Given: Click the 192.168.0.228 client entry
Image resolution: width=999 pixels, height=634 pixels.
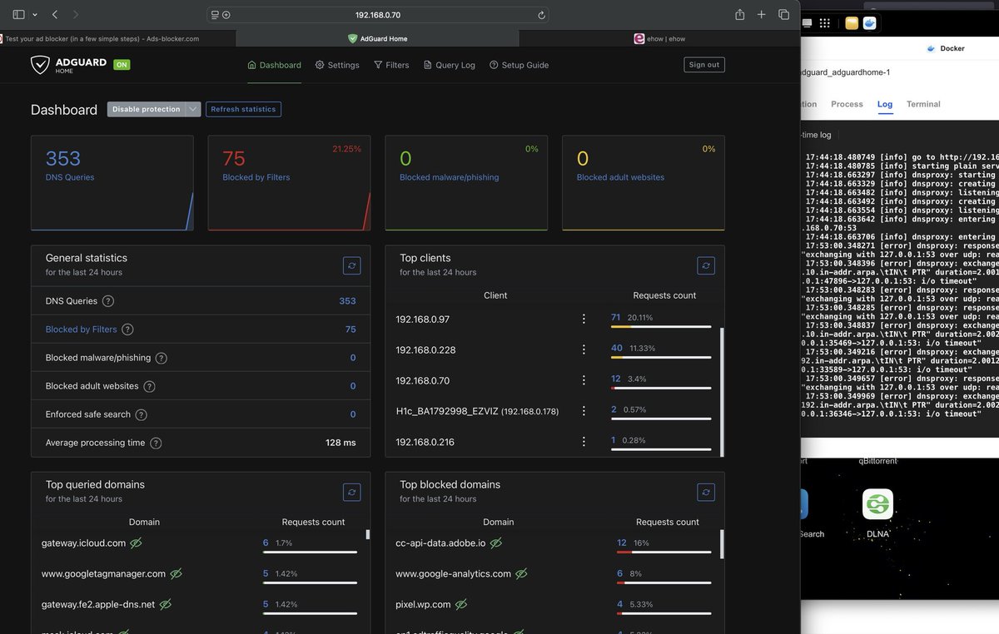Looking at the screenshot, I should 425,350.
